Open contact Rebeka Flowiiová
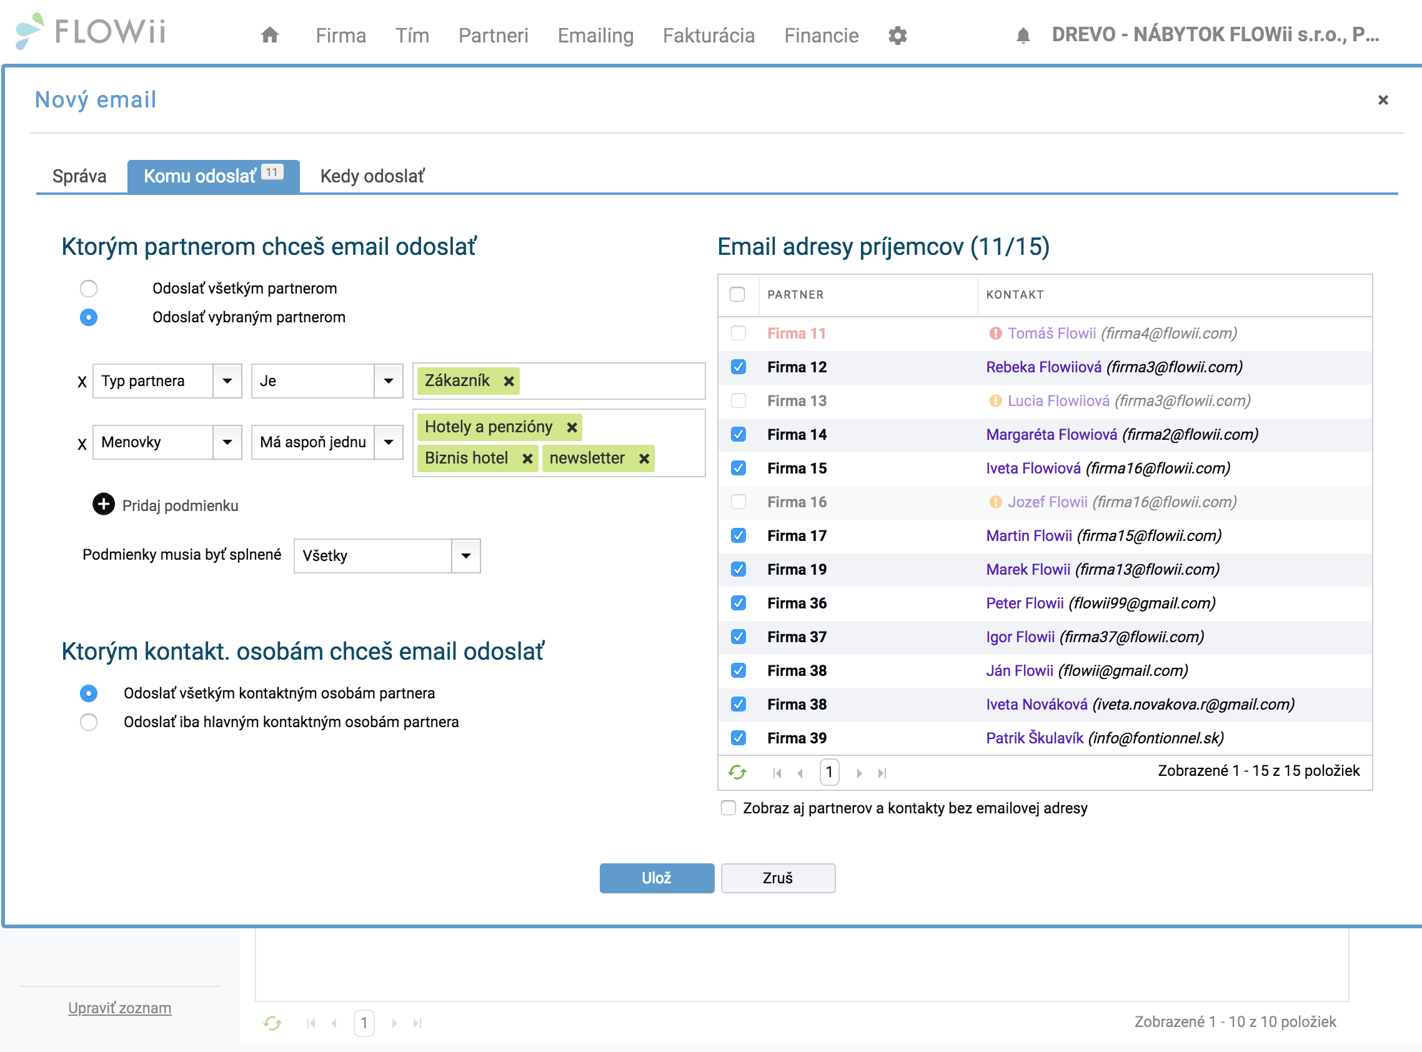This screenshot has width=1422, height=1052. tap(1044, 367)
